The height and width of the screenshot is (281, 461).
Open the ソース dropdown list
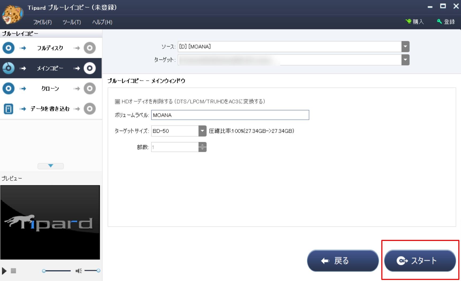pos(405,46)
